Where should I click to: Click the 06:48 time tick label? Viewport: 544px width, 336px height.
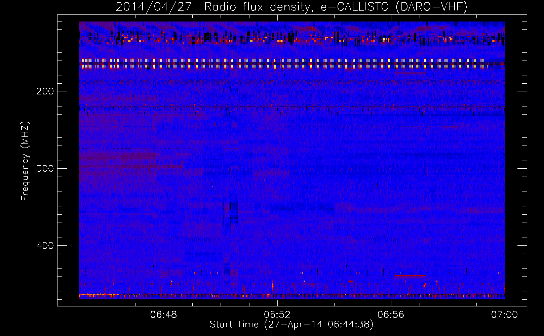coord(164,315)
